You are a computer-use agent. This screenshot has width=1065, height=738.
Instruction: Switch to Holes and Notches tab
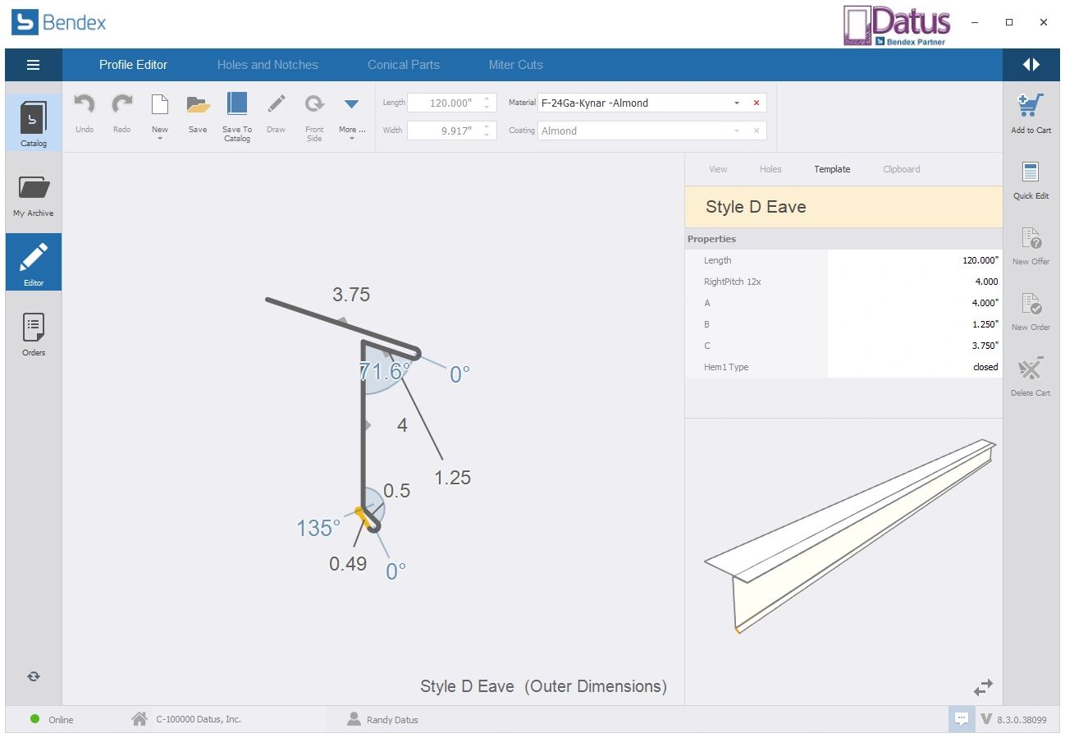tap(267, 65)
